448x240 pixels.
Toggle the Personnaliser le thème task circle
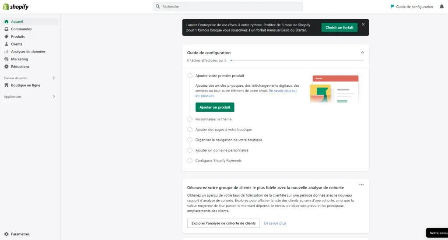point(190,119)
